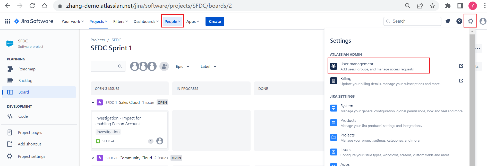The height and width of the screenshot is (166, 487).
Task: Click the browser zoom magnifier icon
Action: point(408,6)
